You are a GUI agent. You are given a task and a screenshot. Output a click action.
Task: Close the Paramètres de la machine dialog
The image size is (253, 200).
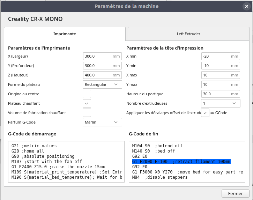tap(247, 6)
